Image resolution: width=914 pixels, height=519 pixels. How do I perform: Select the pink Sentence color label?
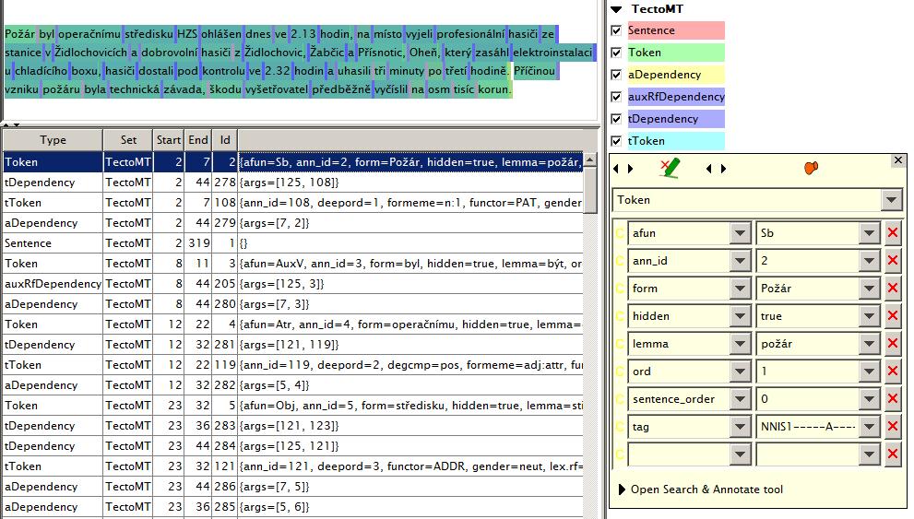[676, 30]
